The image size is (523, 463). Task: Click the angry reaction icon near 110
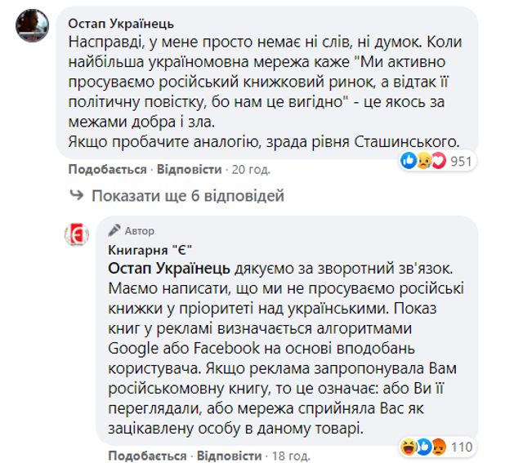pyautogui.click(x=439, y=446)
